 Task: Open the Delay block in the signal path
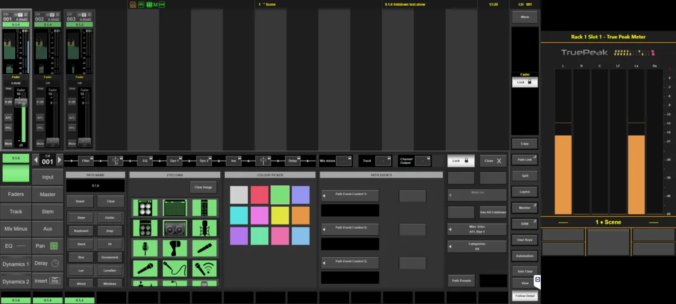(293, 161)
